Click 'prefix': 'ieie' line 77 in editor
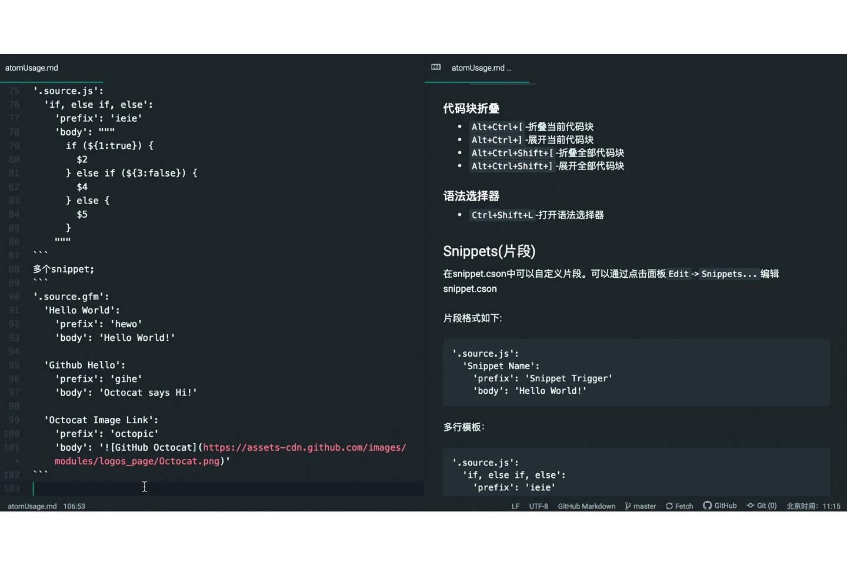 99,118
